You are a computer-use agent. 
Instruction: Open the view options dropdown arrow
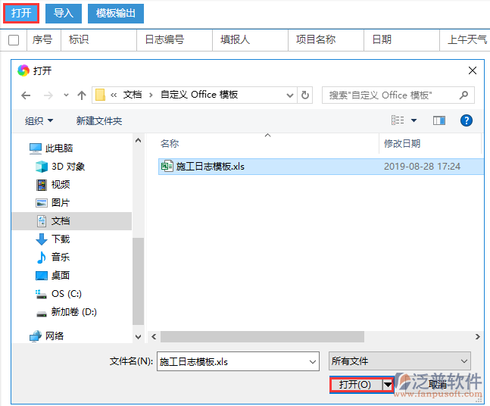[414, 120]
